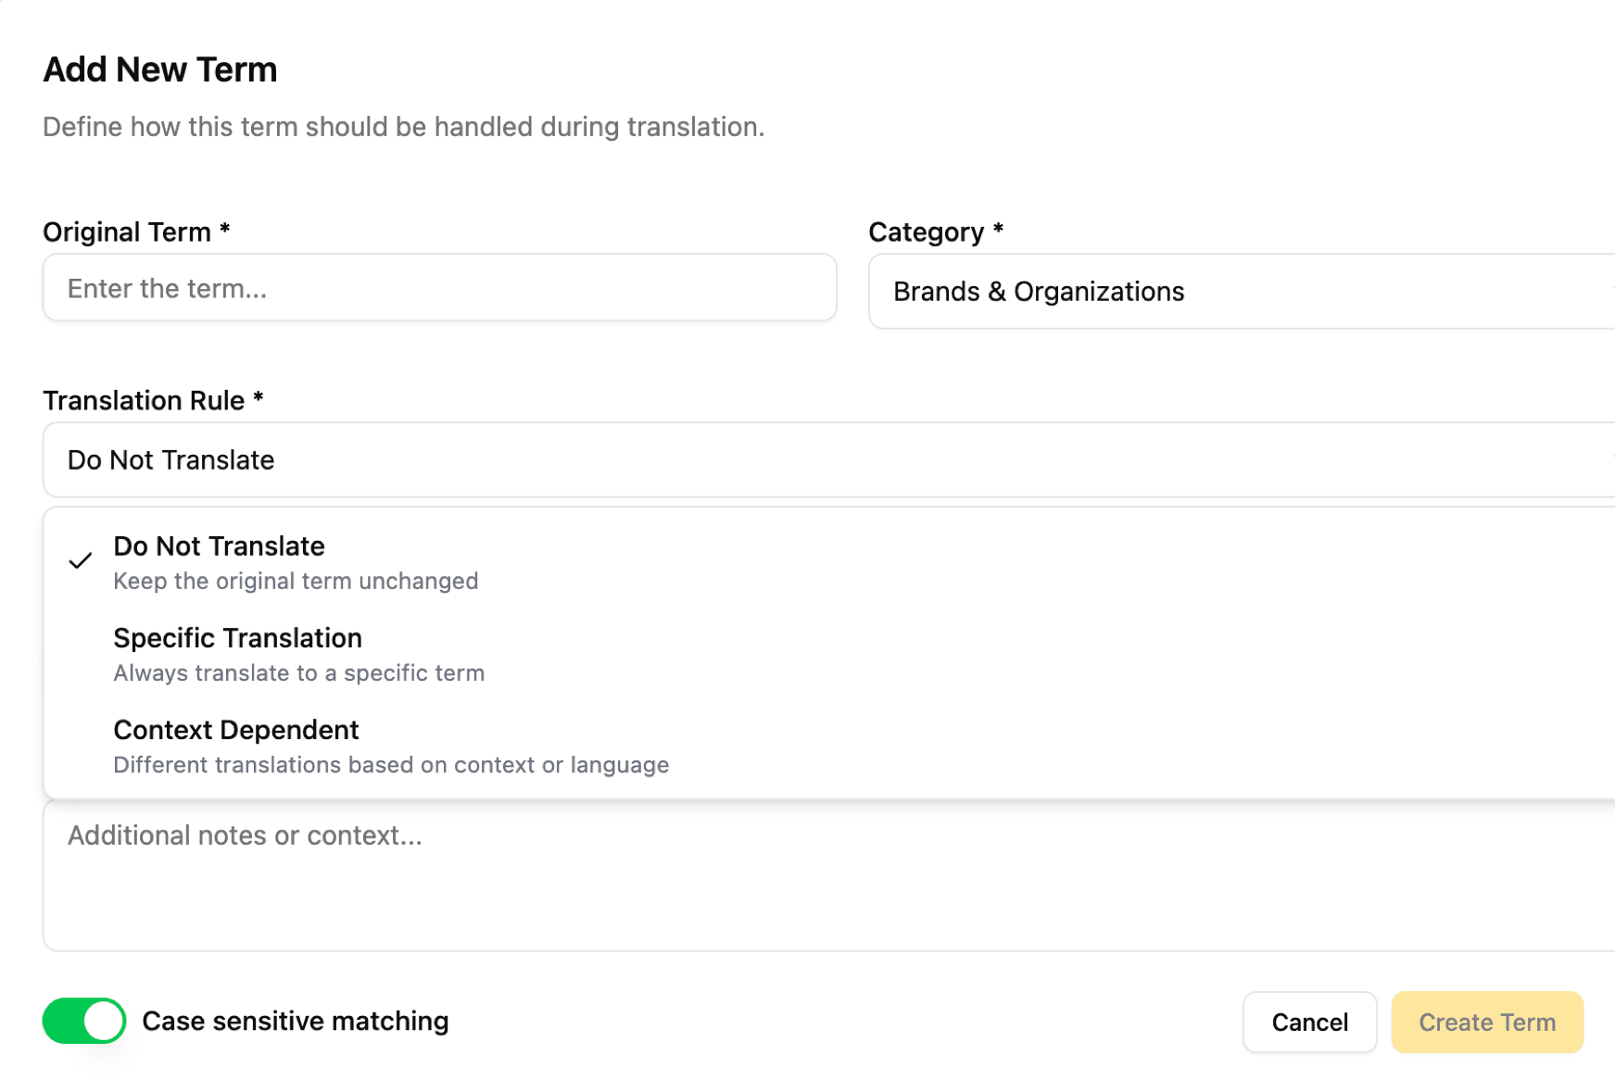Click 'Different translations based on context' description

coord(390,765)
